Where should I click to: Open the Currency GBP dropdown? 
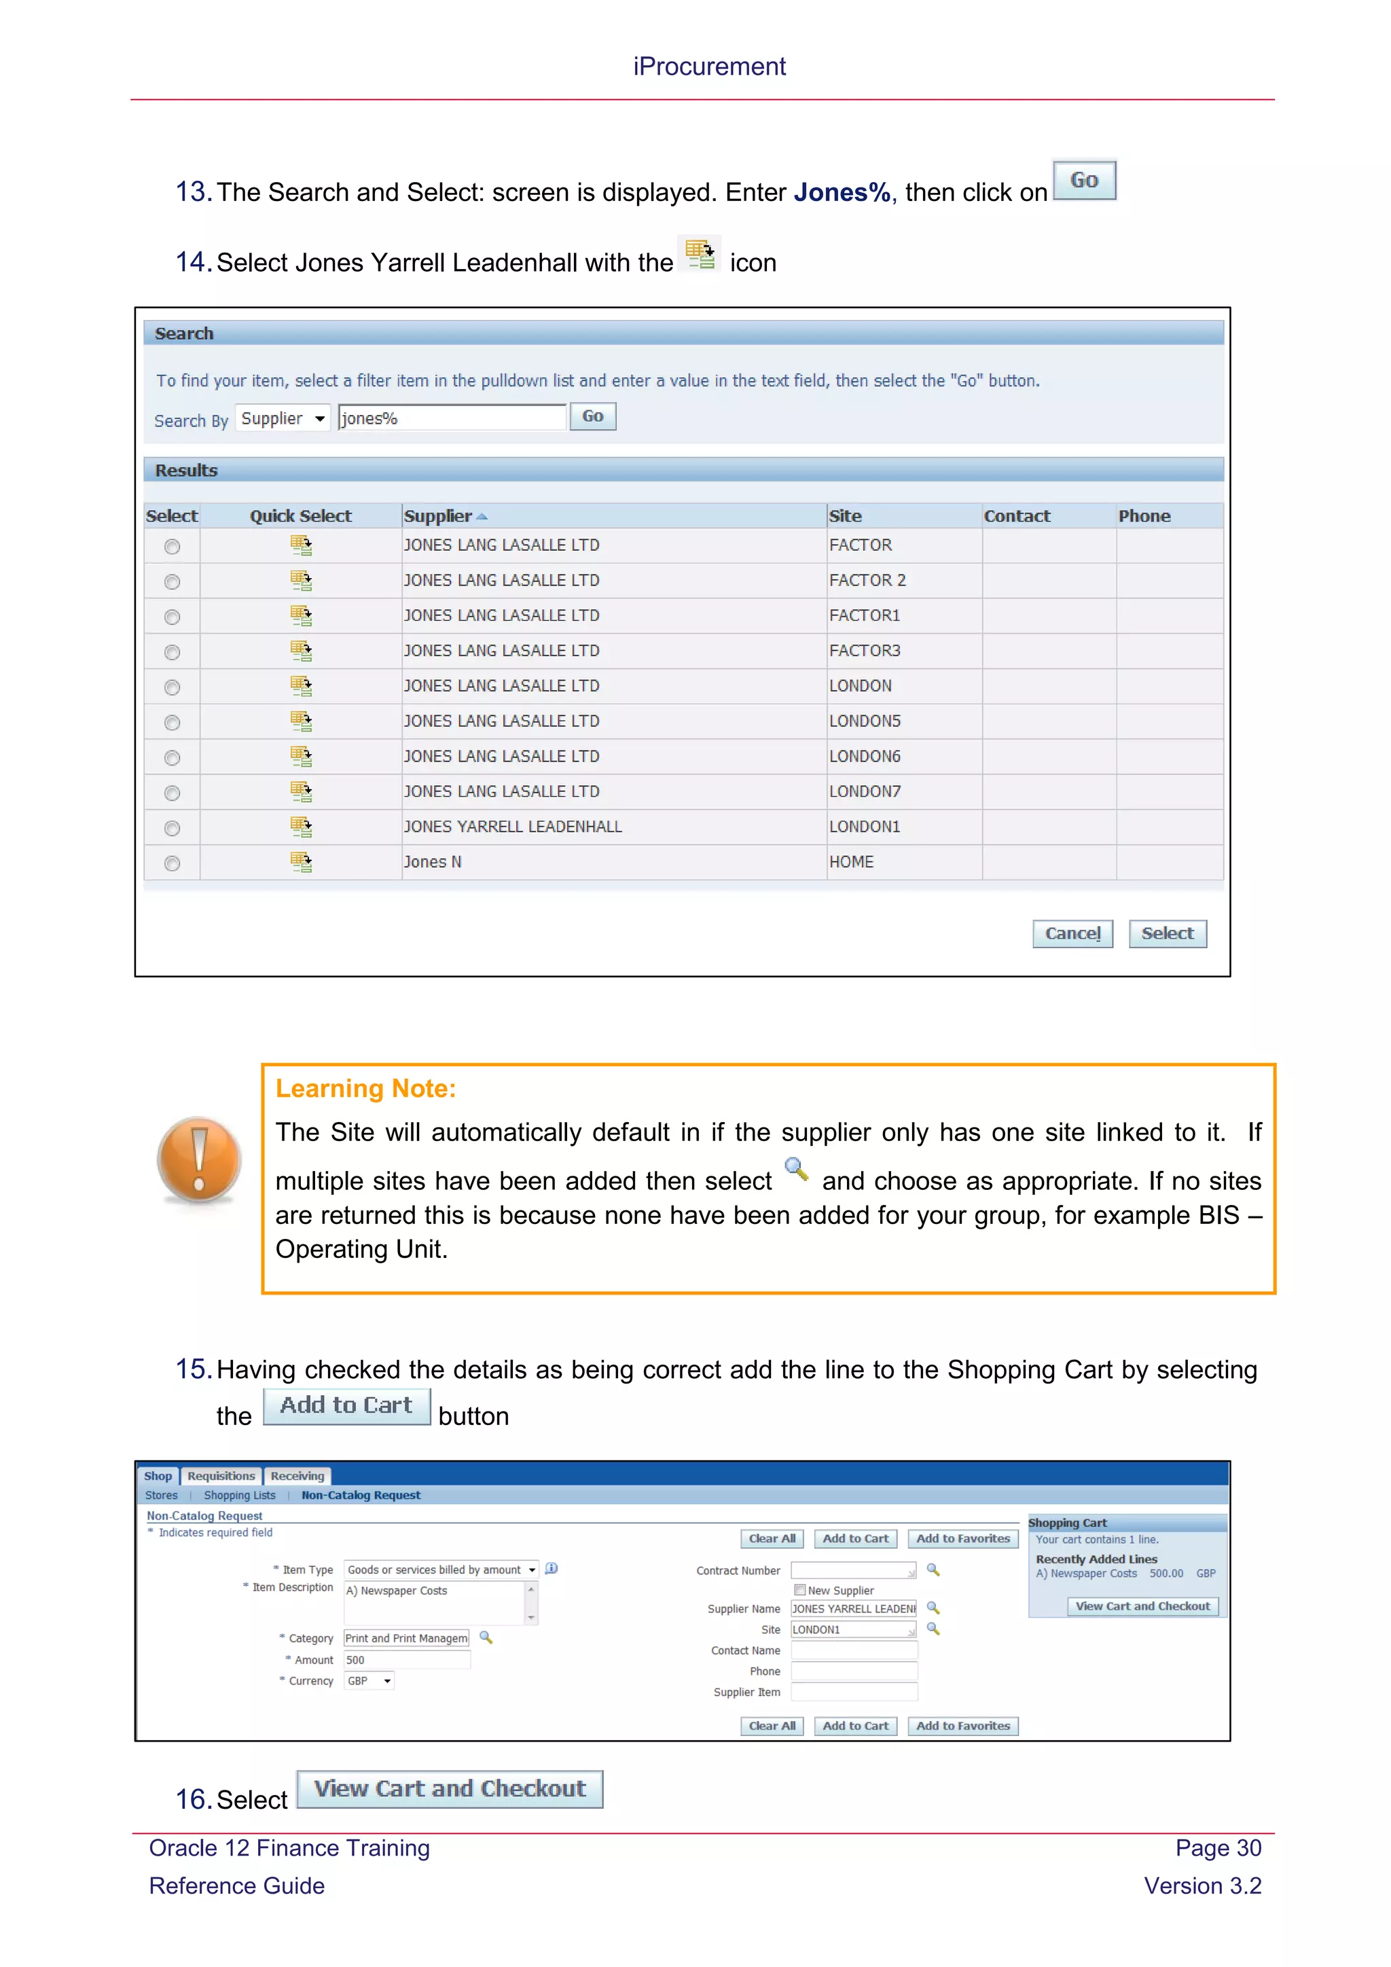369,1681
